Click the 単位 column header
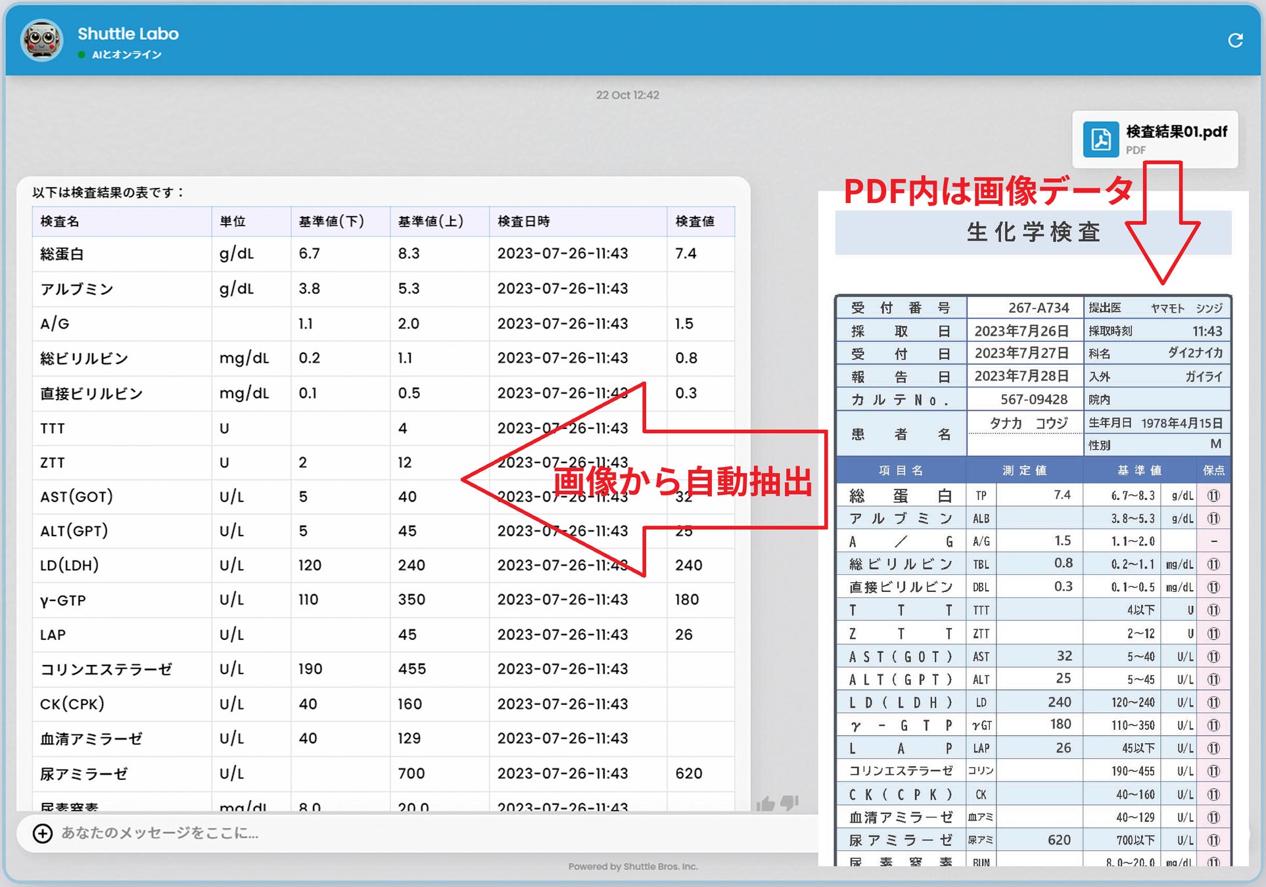 coord(233,221)
